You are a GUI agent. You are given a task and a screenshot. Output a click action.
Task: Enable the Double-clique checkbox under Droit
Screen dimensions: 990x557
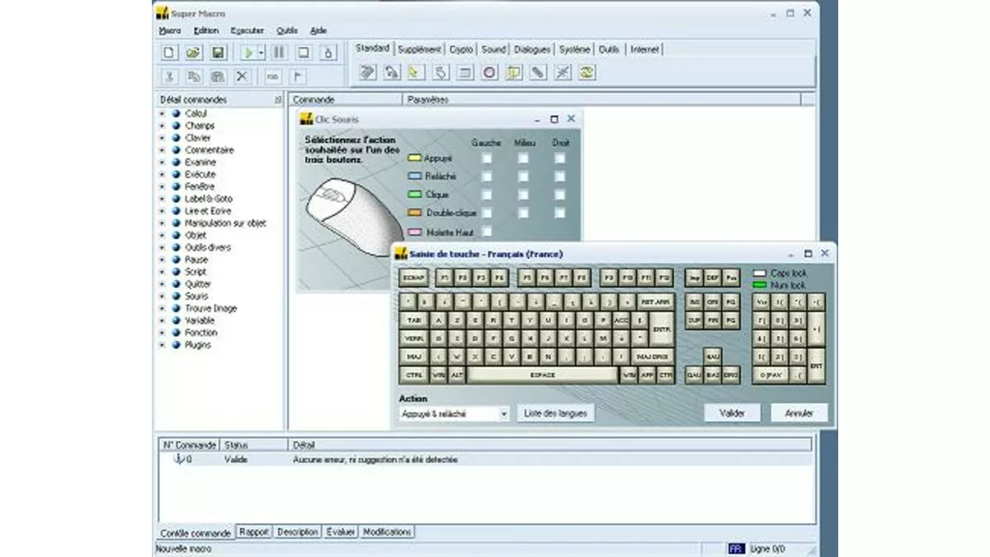coord(560,213)
